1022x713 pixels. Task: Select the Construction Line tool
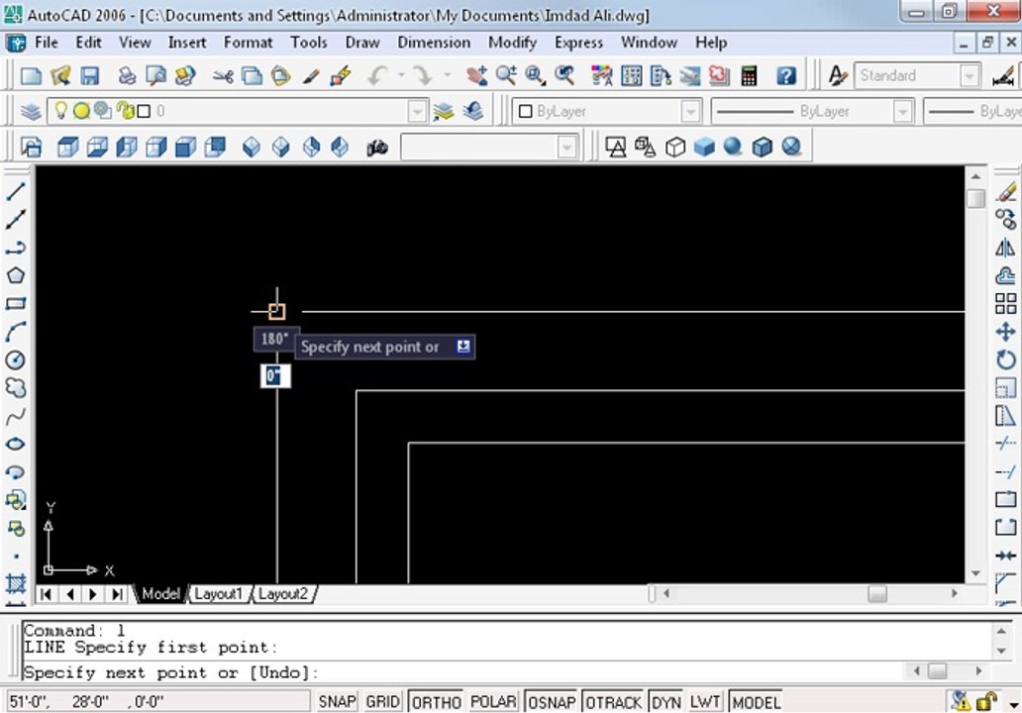pyautogui.click(x=16, y=220)
